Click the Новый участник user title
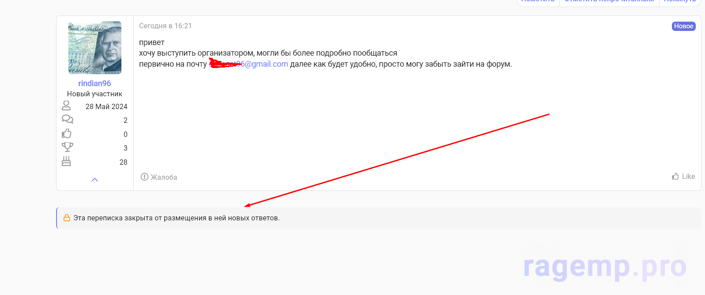This screenshot has height=295, width=705. click(94, 94)
